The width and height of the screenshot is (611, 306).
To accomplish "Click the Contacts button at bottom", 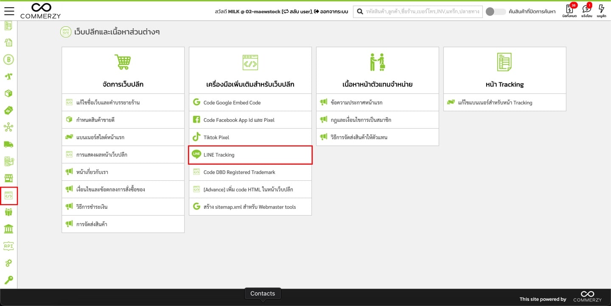I will point(262,294).
